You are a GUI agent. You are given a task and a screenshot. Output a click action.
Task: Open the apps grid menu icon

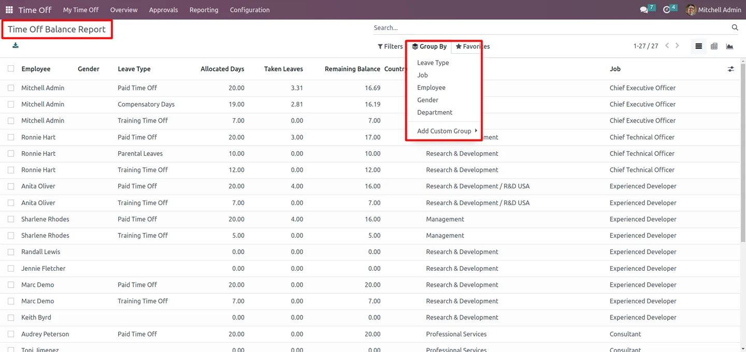[x=9, y=10]
